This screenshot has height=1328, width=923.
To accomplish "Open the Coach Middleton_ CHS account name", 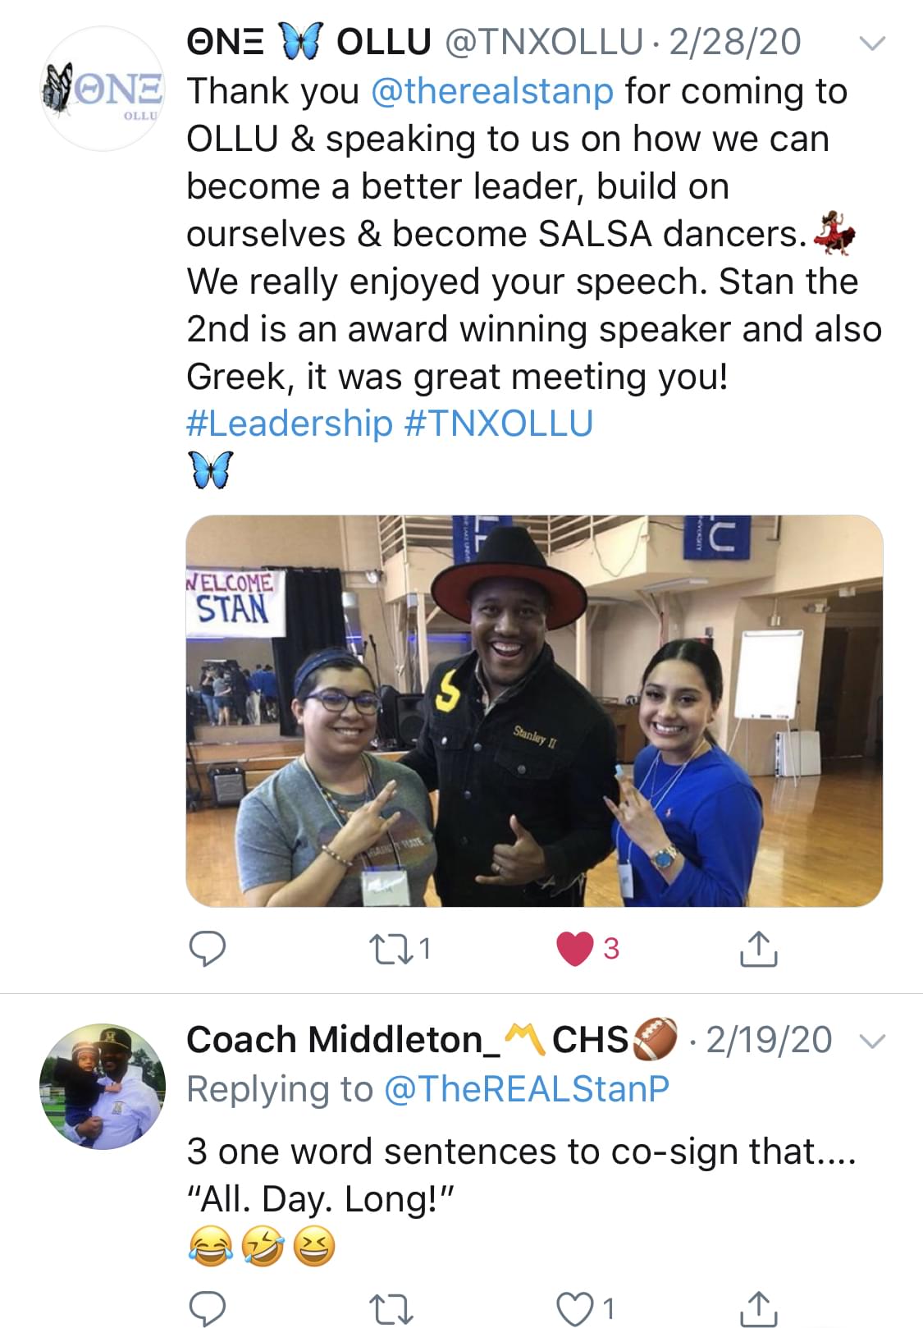I will click(432, 1039).
